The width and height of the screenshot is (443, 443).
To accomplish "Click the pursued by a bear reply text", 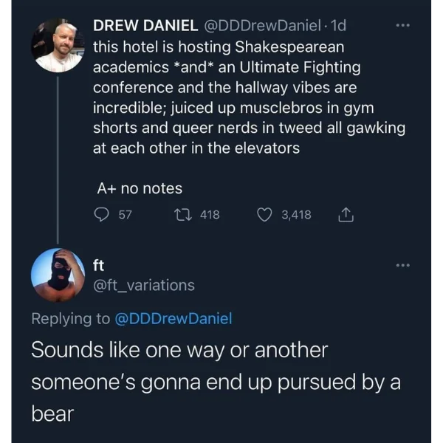I will point(216,382).
